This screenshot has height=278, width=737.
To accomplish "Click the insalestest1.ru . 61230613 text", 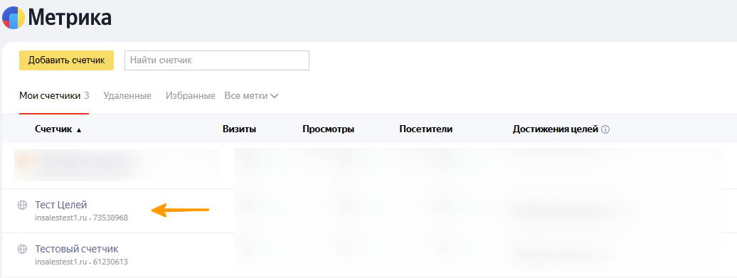I will point(81,262).
